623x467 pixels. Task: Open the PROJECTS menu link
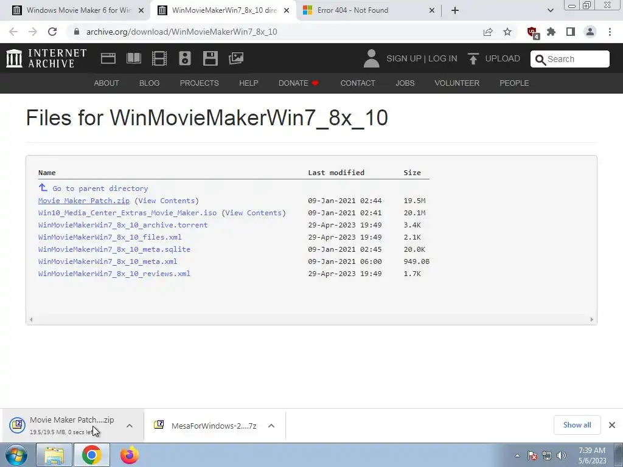coord(200,83)
